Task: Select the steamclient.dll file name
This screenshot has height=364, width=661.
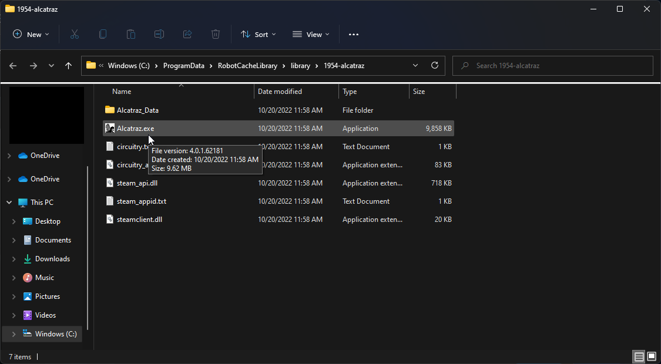Action: tap(139, 220)
